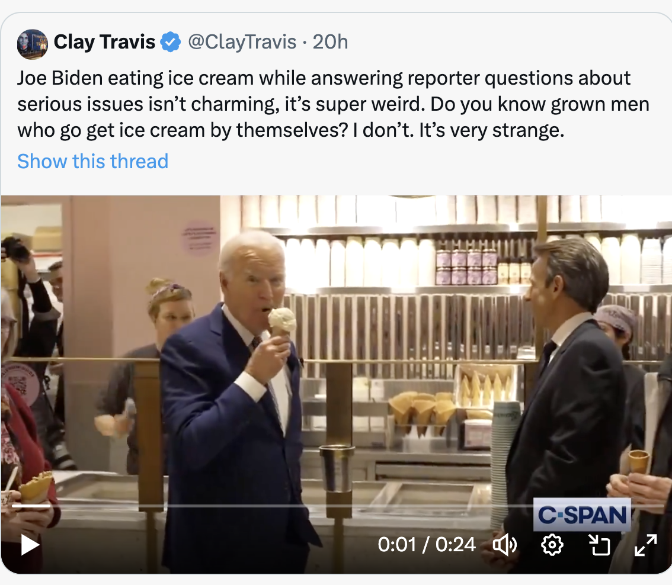This screenshot has height=585, width=672.
Task: Expand the video to fullscreen
Action: [645, 544]
